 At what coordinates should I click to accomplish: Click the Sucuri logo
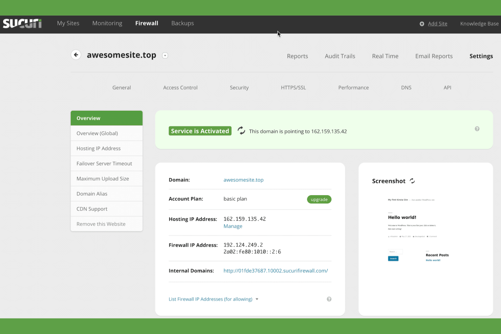click(22, 23)
